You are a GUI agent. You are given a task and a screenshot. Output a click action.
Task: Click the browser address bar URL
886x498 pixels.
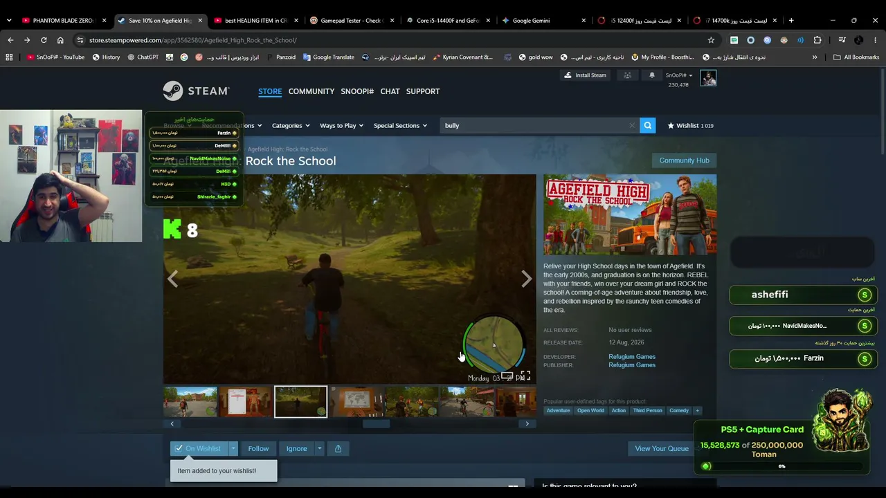coord(192,40)
